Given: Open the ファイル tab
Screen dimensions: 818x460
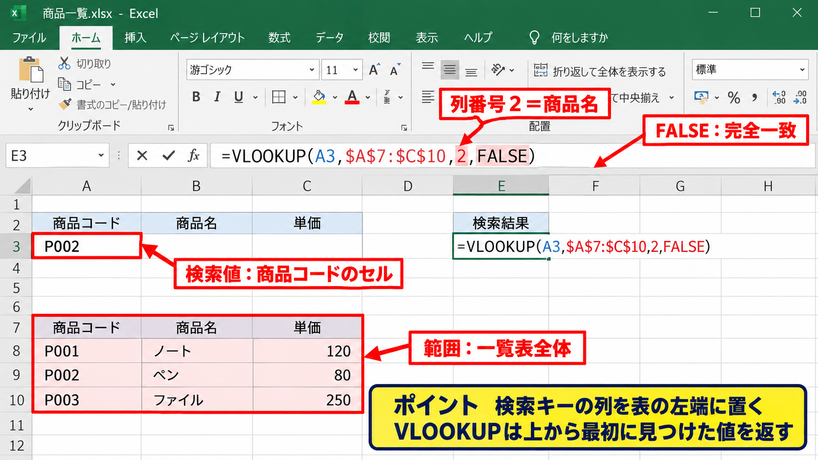Looking at the screenshot, I should 29,38.
